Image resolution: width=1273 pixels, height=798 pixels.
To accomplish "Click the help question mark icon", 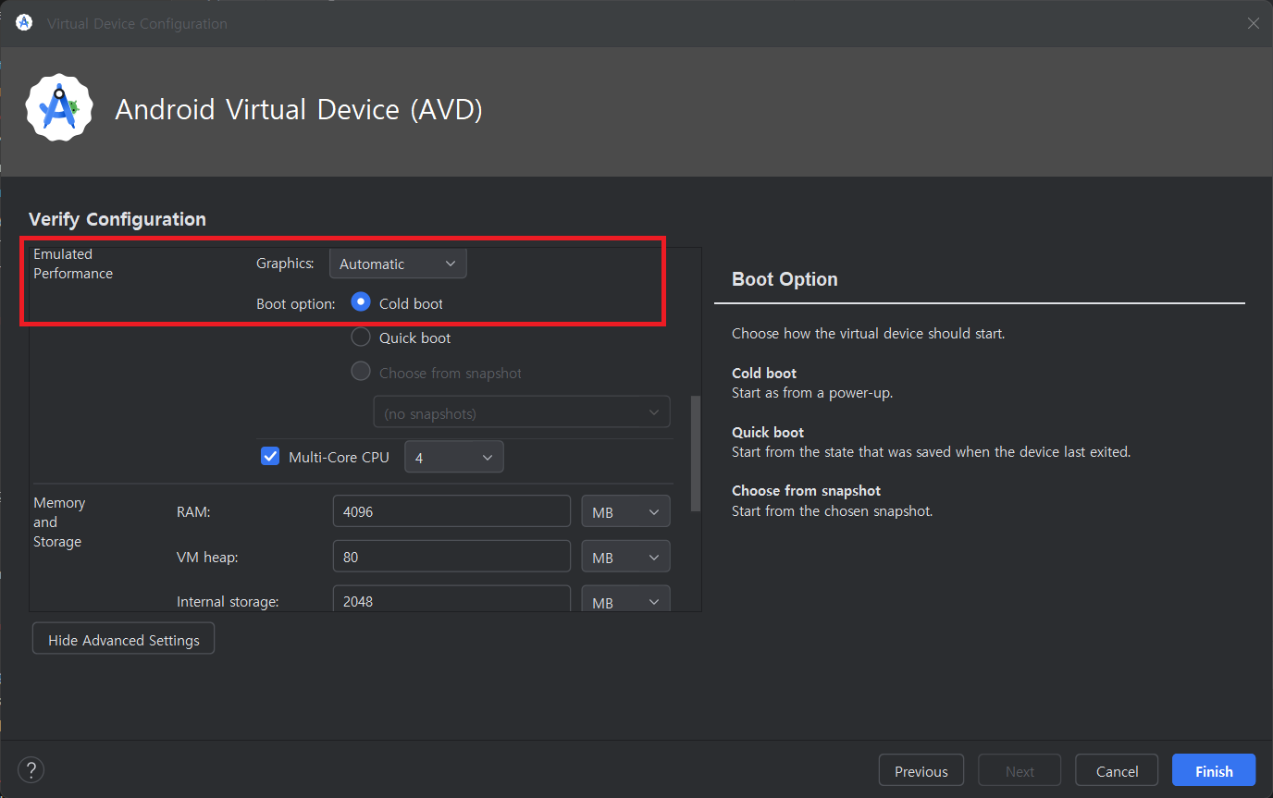I will [31, 770].
